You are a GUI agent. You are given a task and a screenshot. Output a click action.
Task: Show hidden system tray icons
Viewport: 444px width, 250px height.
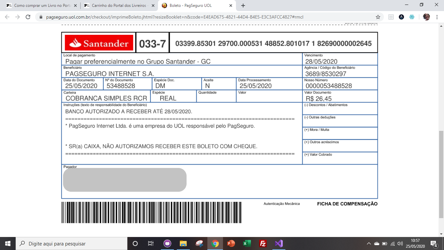coord(369,243)
